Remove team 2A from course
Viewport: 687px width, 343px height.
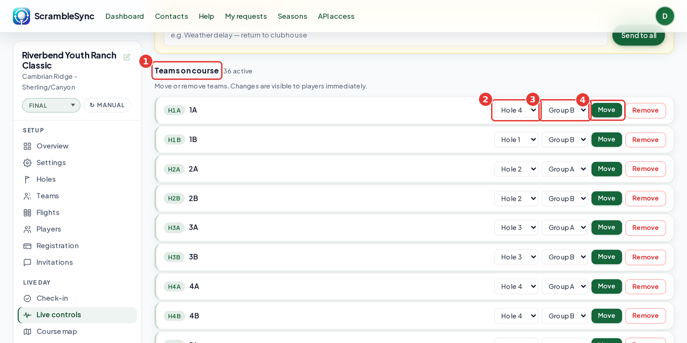click(x=645, y=169)
